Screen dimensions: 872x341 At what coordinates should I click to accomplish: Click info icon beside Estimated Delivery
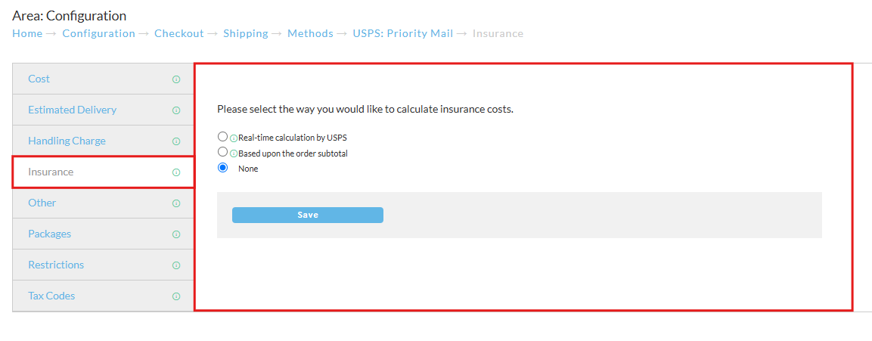point(176,110)
